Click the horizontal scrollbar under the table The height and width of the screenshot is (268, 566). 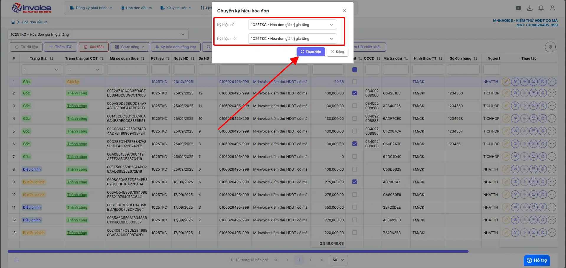[x=238, y=251]
